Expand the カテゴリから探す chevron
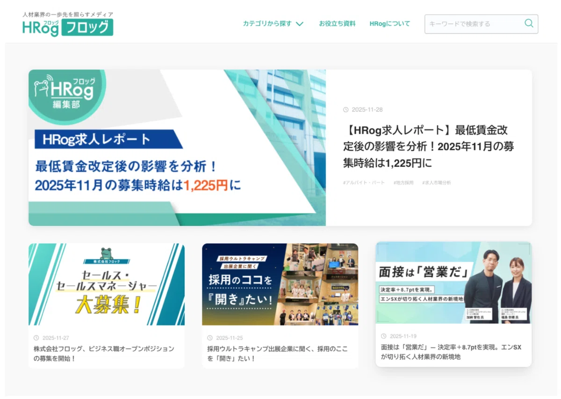The height and width of the screenshot is (399, 561). [x=300, y=24]
